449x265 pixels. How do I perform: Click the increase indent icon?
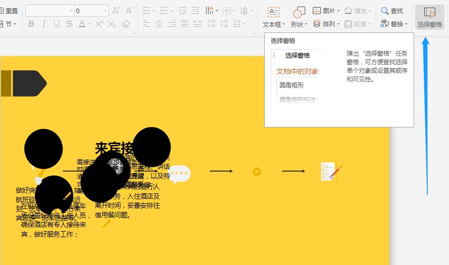click(x=195, y=11)
